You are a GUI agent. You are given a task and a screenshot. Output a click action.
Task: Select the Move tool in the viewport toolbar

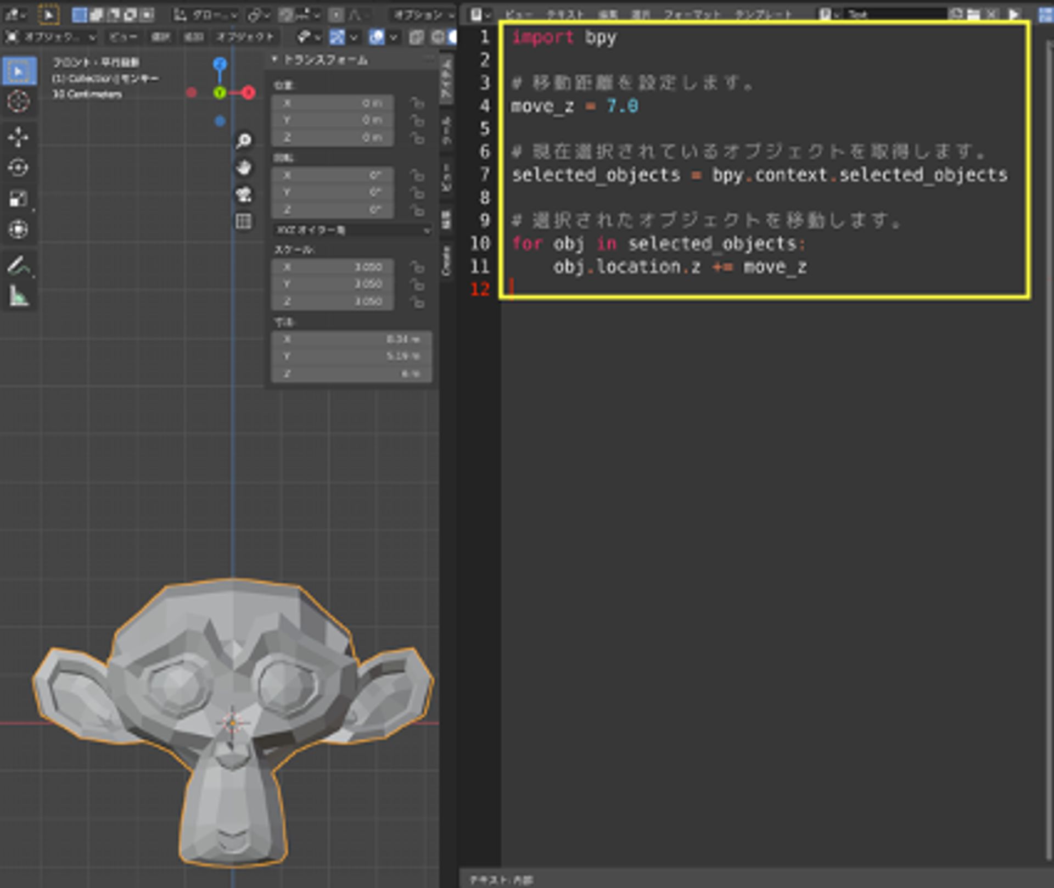[x=19, y=137]
